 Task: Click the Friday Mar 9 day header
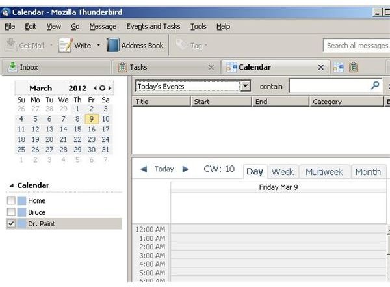tap(278, 187)
